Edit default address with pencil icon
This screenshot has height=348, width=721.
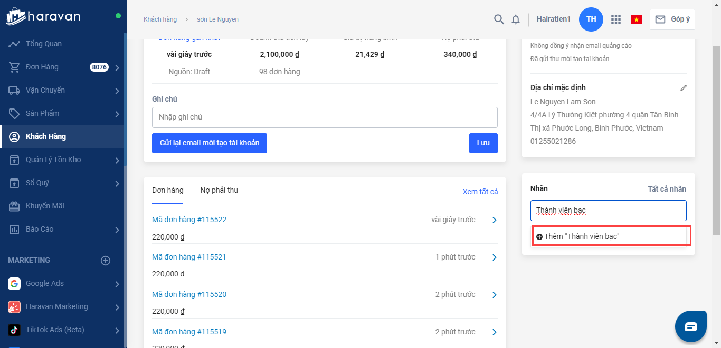684,88
